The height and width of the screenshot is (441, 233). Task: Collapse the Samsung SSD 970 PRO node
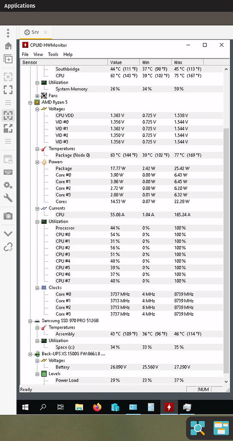(x=31, y=321)
